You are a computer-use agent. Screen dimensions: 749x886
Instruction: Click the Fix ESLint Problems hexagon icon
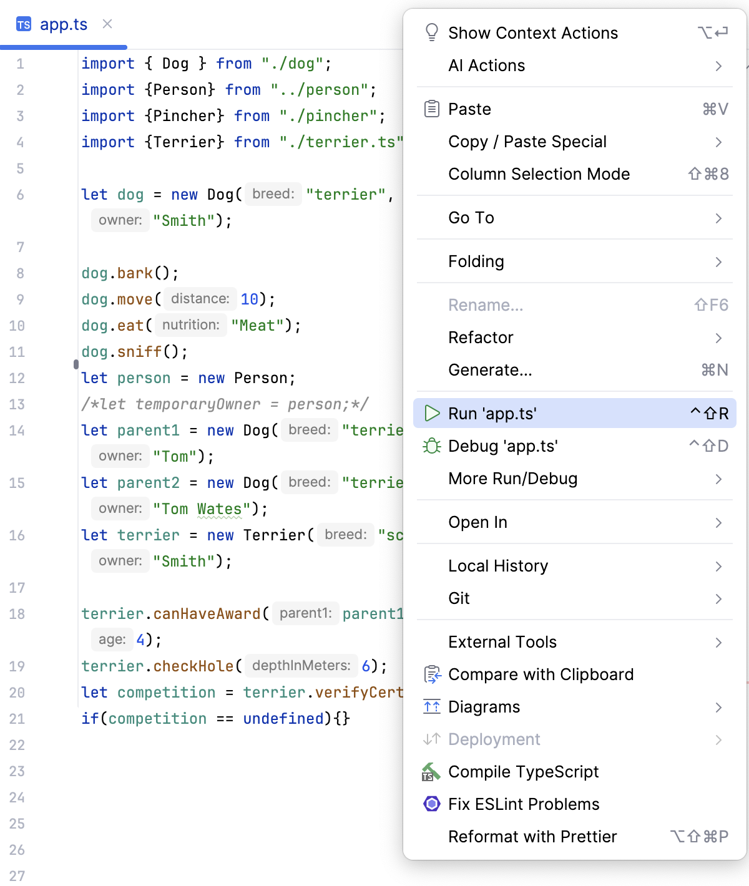(x=431, y=804)
